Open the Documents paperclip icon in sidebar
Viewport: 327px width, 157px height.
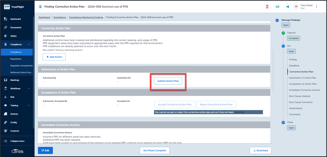6,27
